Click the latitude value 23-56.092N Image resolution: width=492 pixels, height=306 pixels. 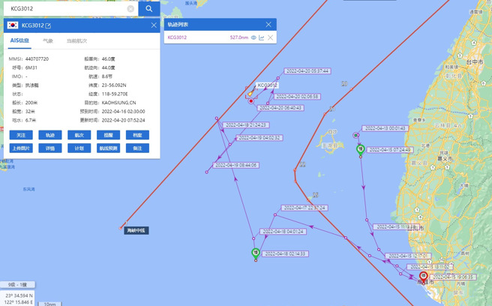click(x=114, y=85)
